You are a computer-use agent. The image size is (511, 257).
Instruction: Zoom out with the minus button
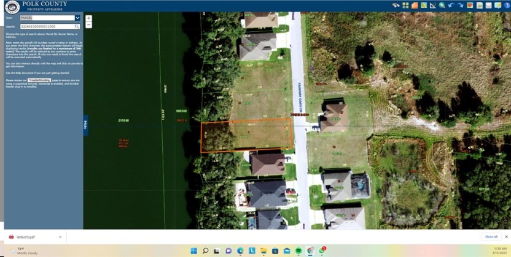click(88, 25)
